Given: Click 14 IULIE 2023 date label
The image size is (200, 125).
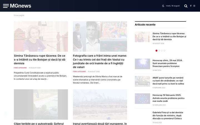Looking at the screenshot, I should [x=157, y=122].
